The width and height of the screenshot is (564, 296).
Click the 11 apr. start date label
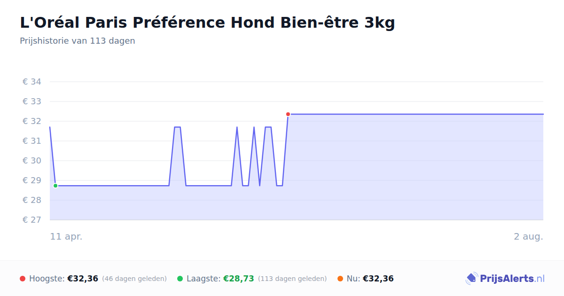pyautogui.click(x=66, y=236)
